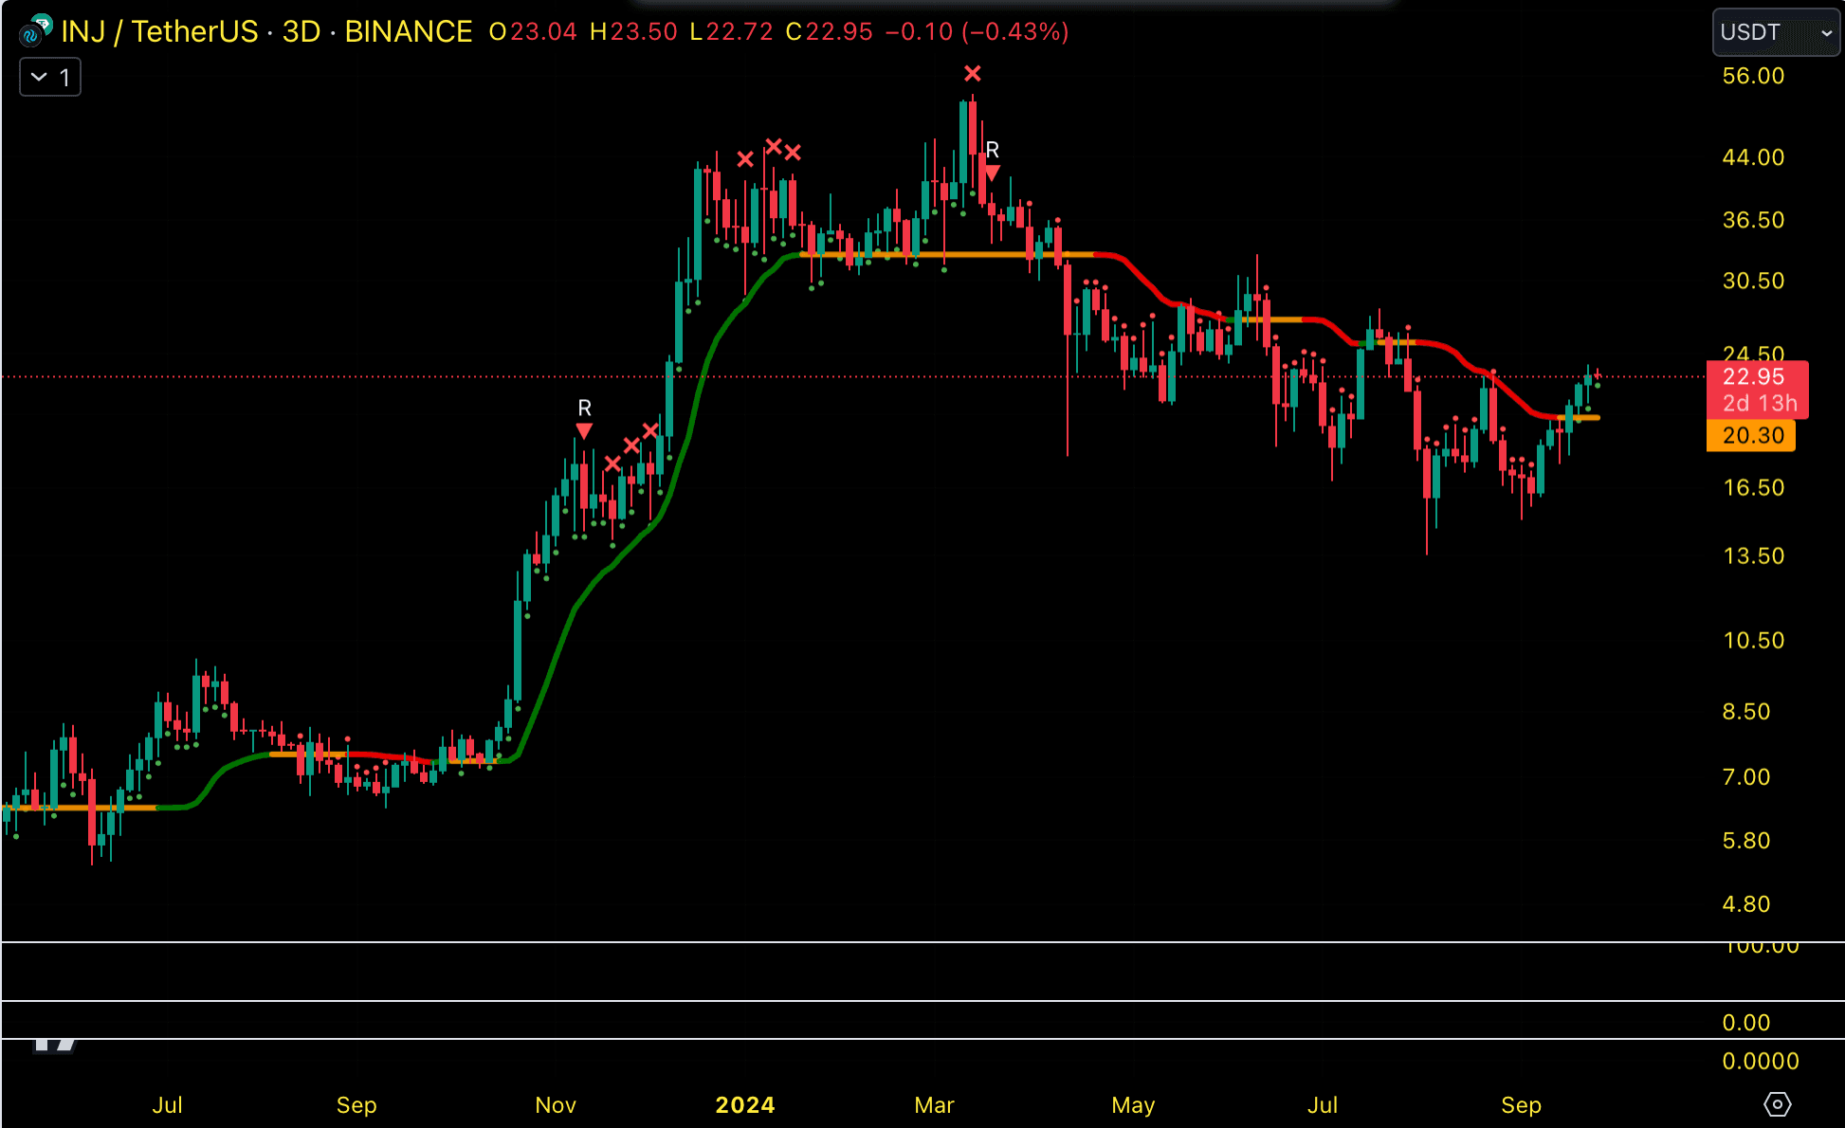This screenshot has width=1845, height=1128.
Task: Collapse the indicator legend showing 1
Action: coord(50,77)
